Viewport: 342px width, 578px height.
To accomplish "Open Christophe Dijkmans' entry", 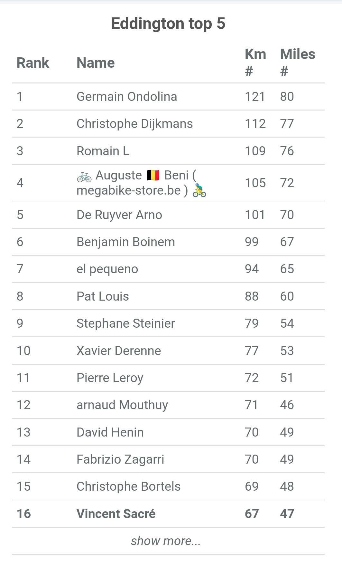I will point(134,124).
